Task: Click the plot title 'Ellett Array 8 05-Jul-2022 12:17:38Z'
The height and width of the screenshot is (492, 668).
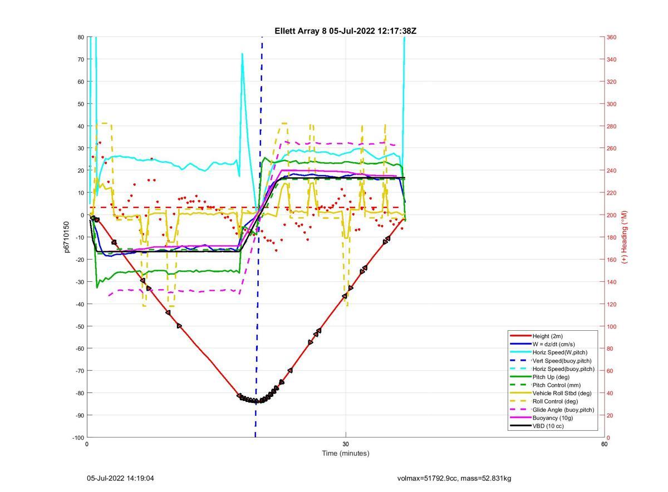Action: tap(345, 31)
